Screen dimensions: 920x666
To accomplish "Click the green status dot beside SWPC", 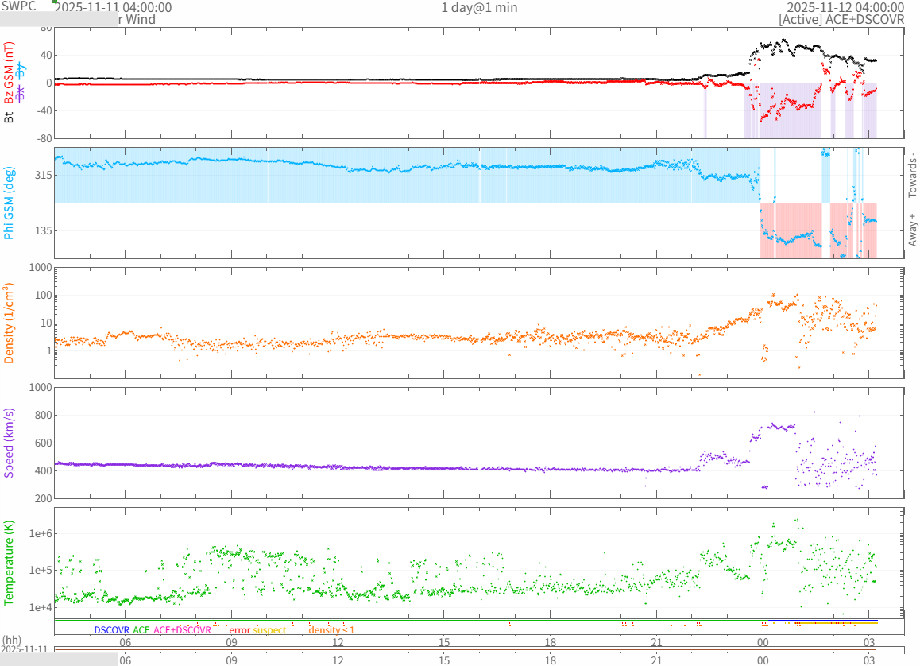I will coord(55,2).
